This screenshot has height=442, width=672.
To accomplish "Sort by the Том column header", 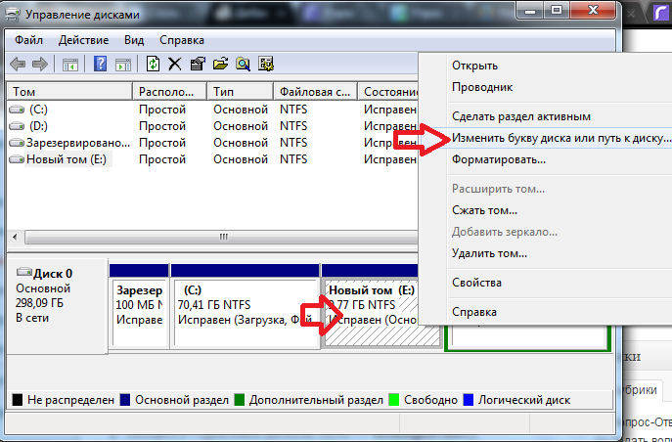I will coord(68,91).
